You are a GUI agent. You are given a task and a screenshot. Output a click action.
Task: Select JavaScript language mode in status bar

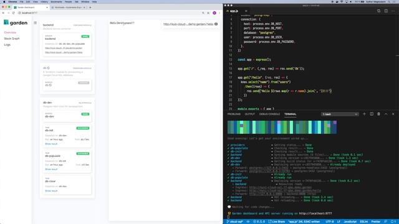350,222
